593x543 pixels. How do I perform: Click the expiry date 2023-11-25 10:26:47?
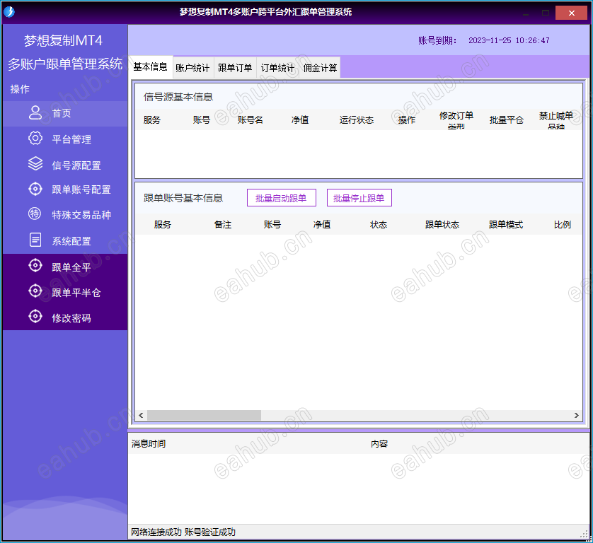pyautogui.click(x=509, y=40)
